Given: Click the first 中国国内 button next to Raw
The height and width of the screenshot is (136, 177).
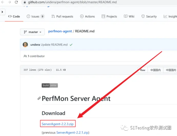Looking at the screenshot, I should (155, 70).
